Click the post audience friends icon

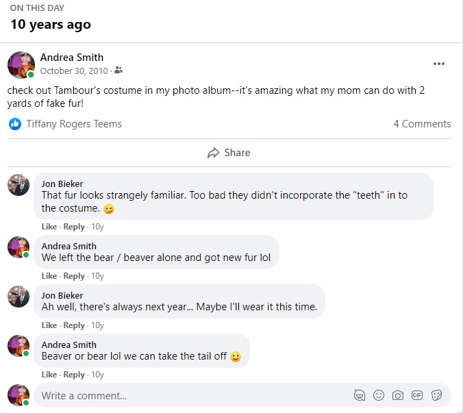118,71
